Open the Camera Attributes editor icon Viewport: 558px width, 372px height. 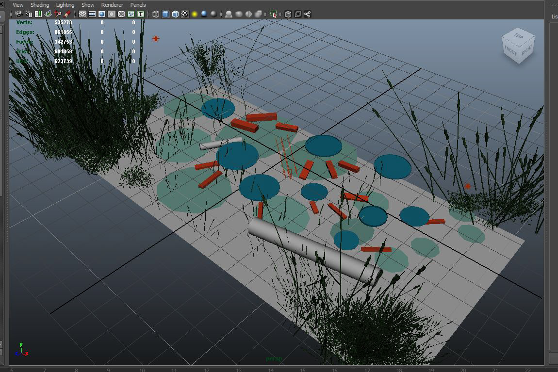click(x=29, y=14)
